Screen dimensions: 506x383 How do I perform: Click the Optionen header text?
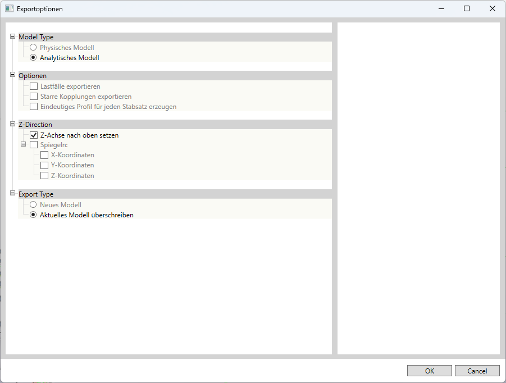point(32,76)
